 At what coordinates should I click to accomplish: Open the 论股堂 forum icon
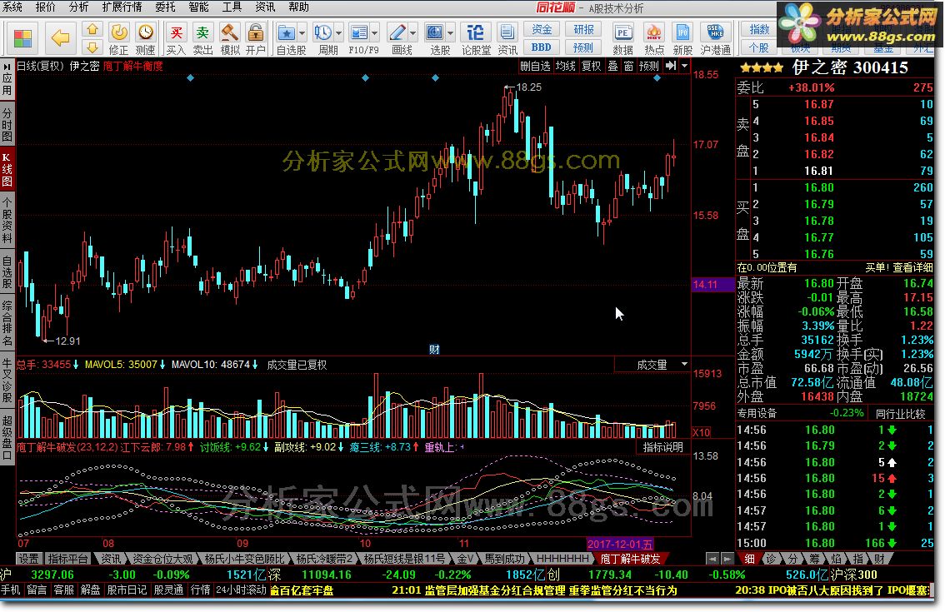[x=476, y=32]
